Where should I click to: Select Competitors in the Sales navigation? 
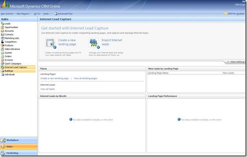pyautogui.click(x=10, y=42)
